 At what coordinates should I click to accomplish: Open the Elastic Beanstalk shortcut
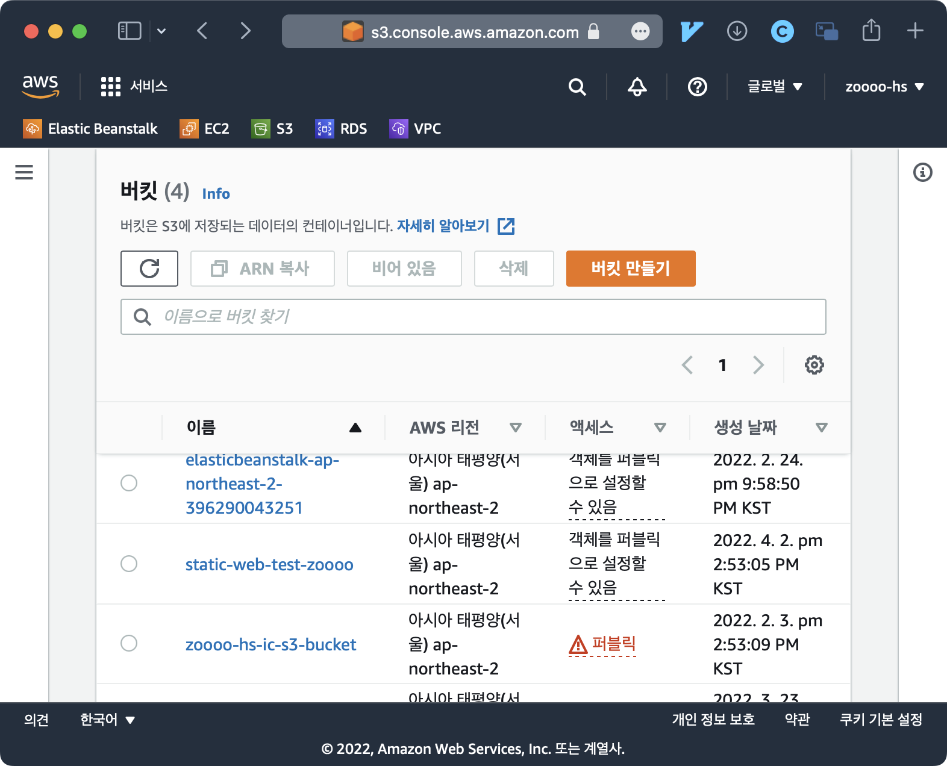point(90,128)
